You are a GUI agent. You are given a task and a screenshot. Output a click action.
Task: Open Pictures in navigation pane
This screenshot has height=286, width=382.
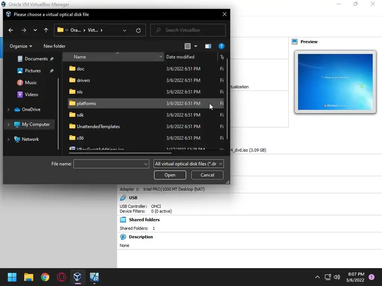tap(32, 71)
